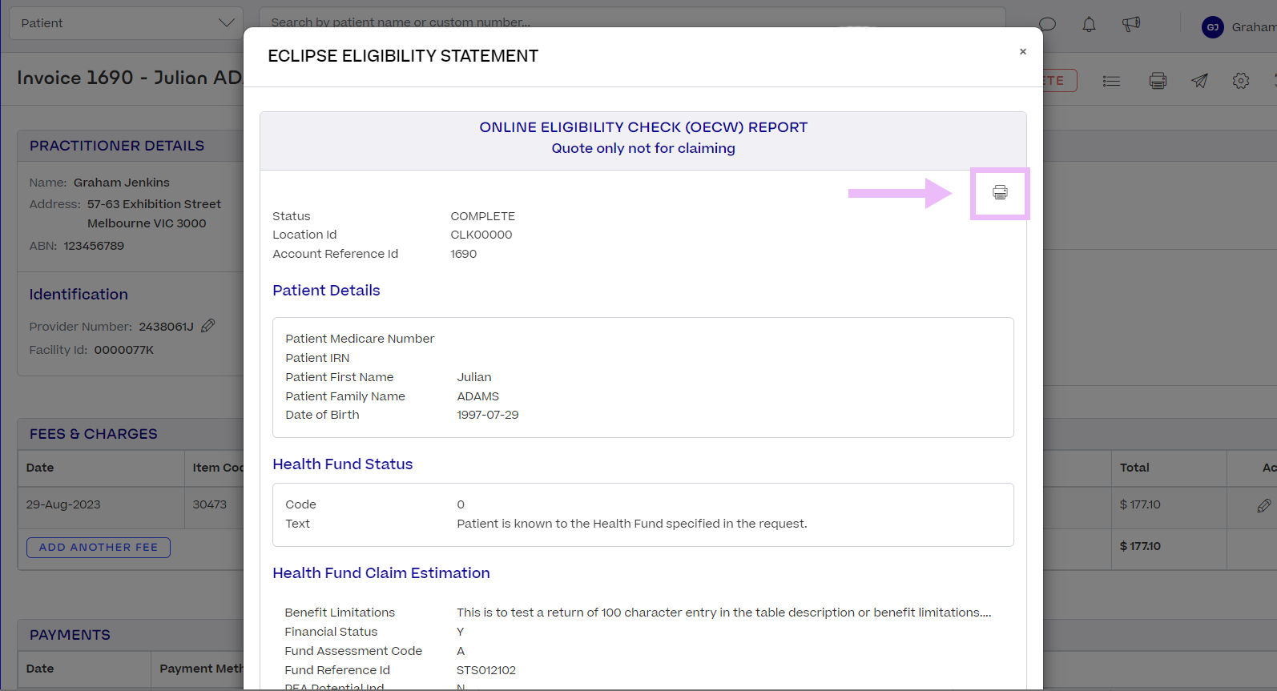
Task: Click the item code 30473 cell
Action: click(x=210, y=504)
